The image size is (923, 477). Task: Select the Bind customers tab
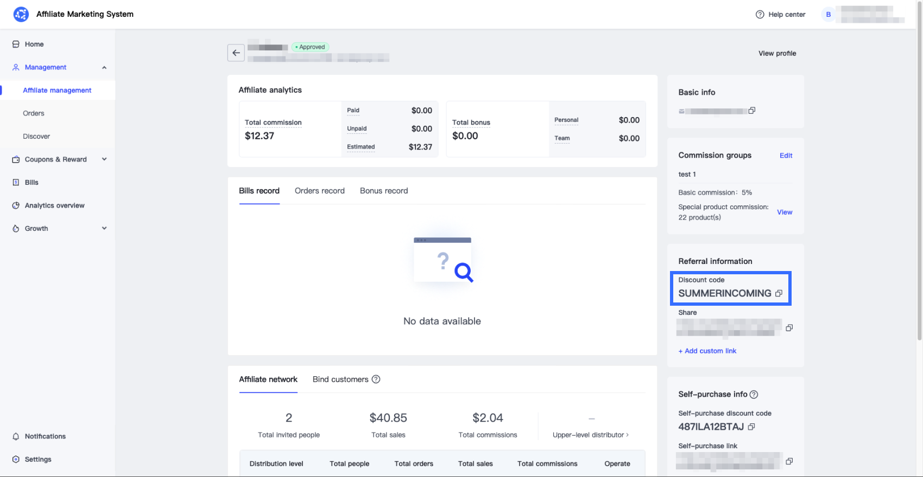[x=340, y=379]
